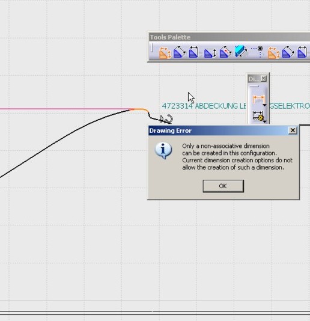Click Technological feature dimensions icon

[x=258, y=115]
